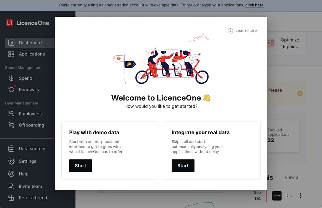Screen dimensions: 322x208
Task: Follow the click here banner link
Action: pyautogui.click(x=254, y=5)
